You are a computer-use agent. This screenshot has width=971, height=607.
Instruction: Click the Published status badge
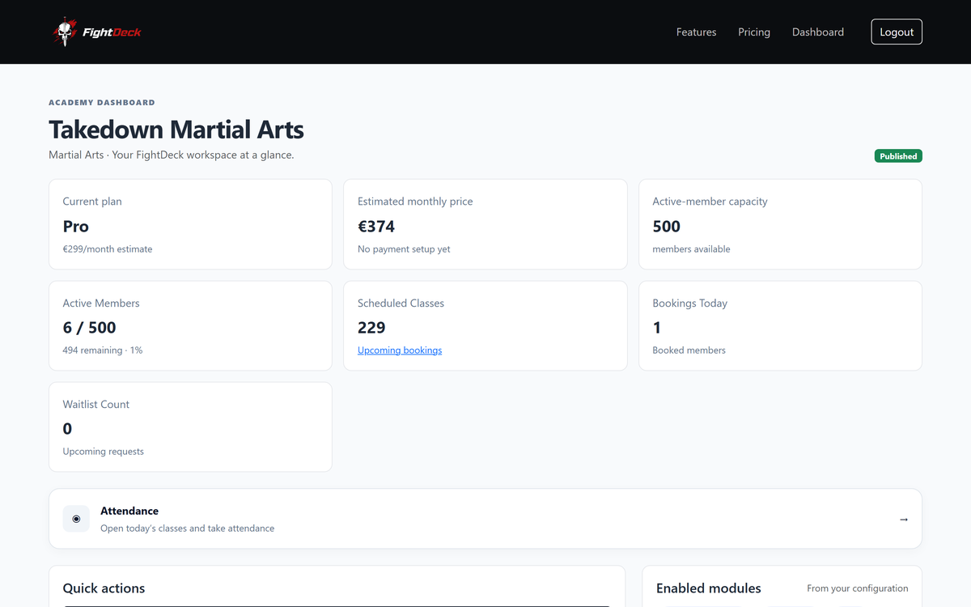898,156
